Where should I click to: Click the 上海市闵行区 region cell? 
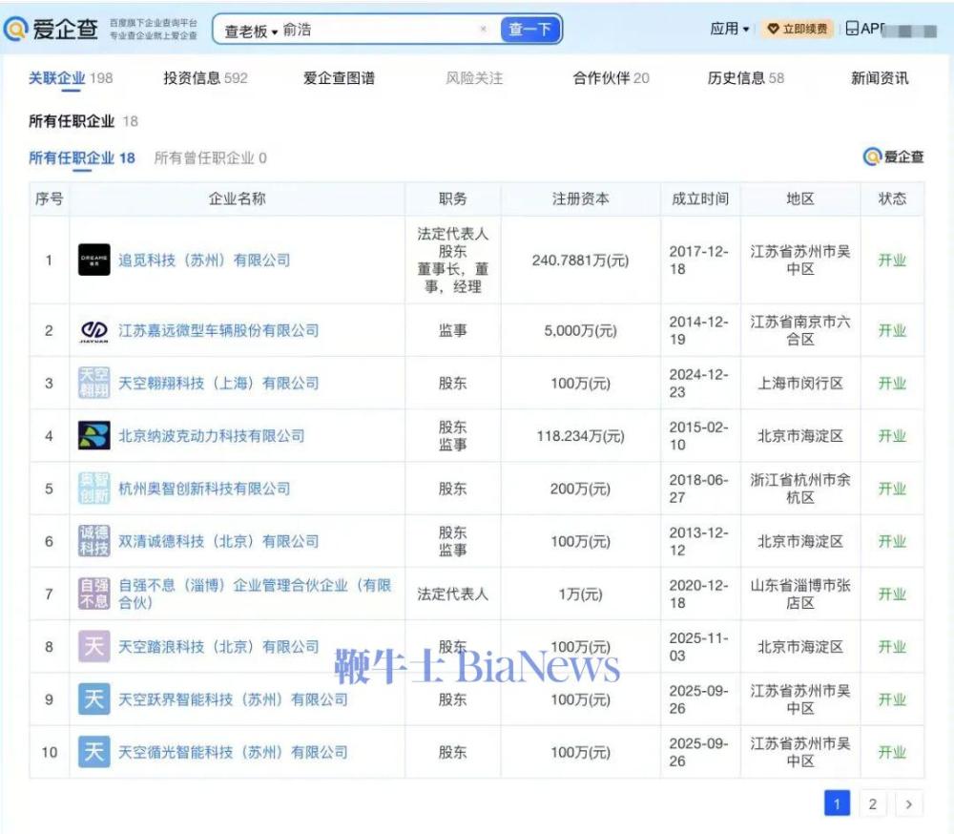[800, 384]
